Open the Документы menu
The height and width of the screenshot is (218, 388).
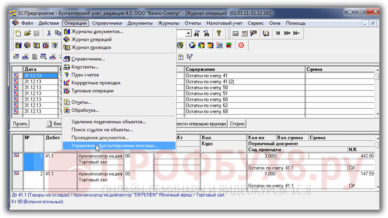click(140, 23)
